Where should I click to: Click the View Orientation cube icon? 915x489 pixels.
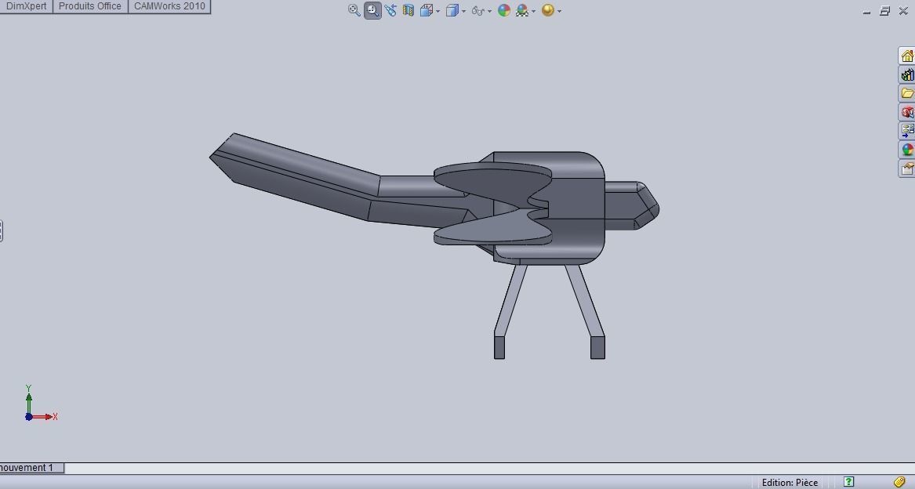click(x=427, y=10)
